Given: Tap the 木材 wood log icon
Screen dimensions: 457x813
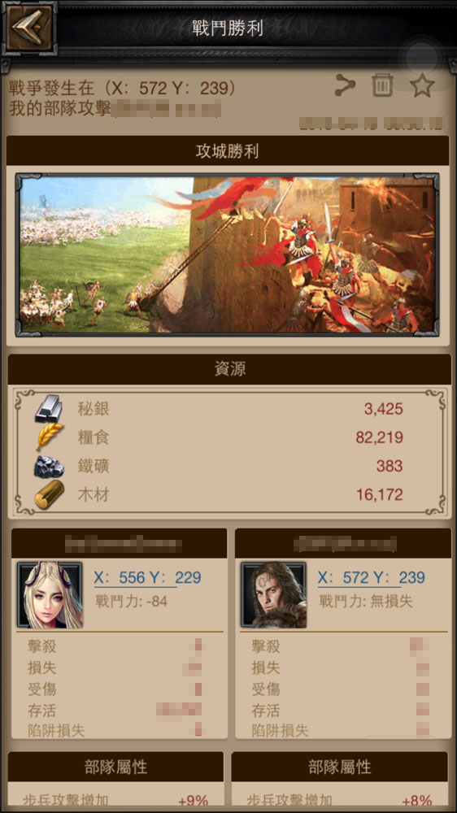Looking at the screenshot, I should pyautogui.click(x=50, y=494).
